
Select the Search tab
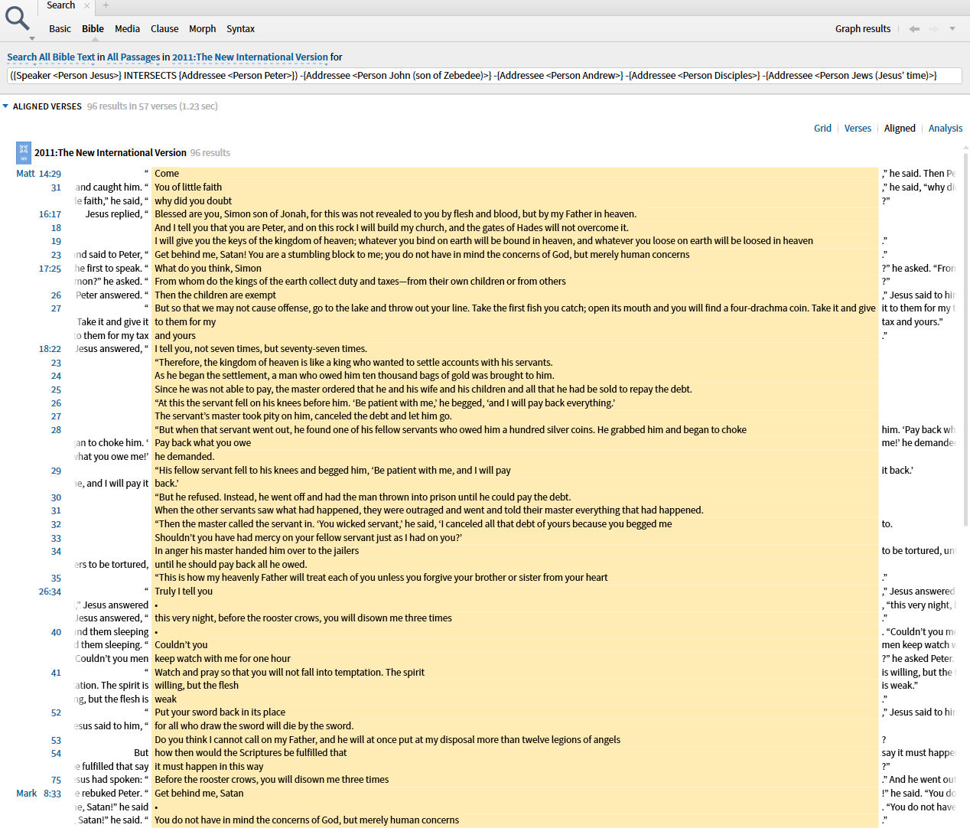point(61,5)
